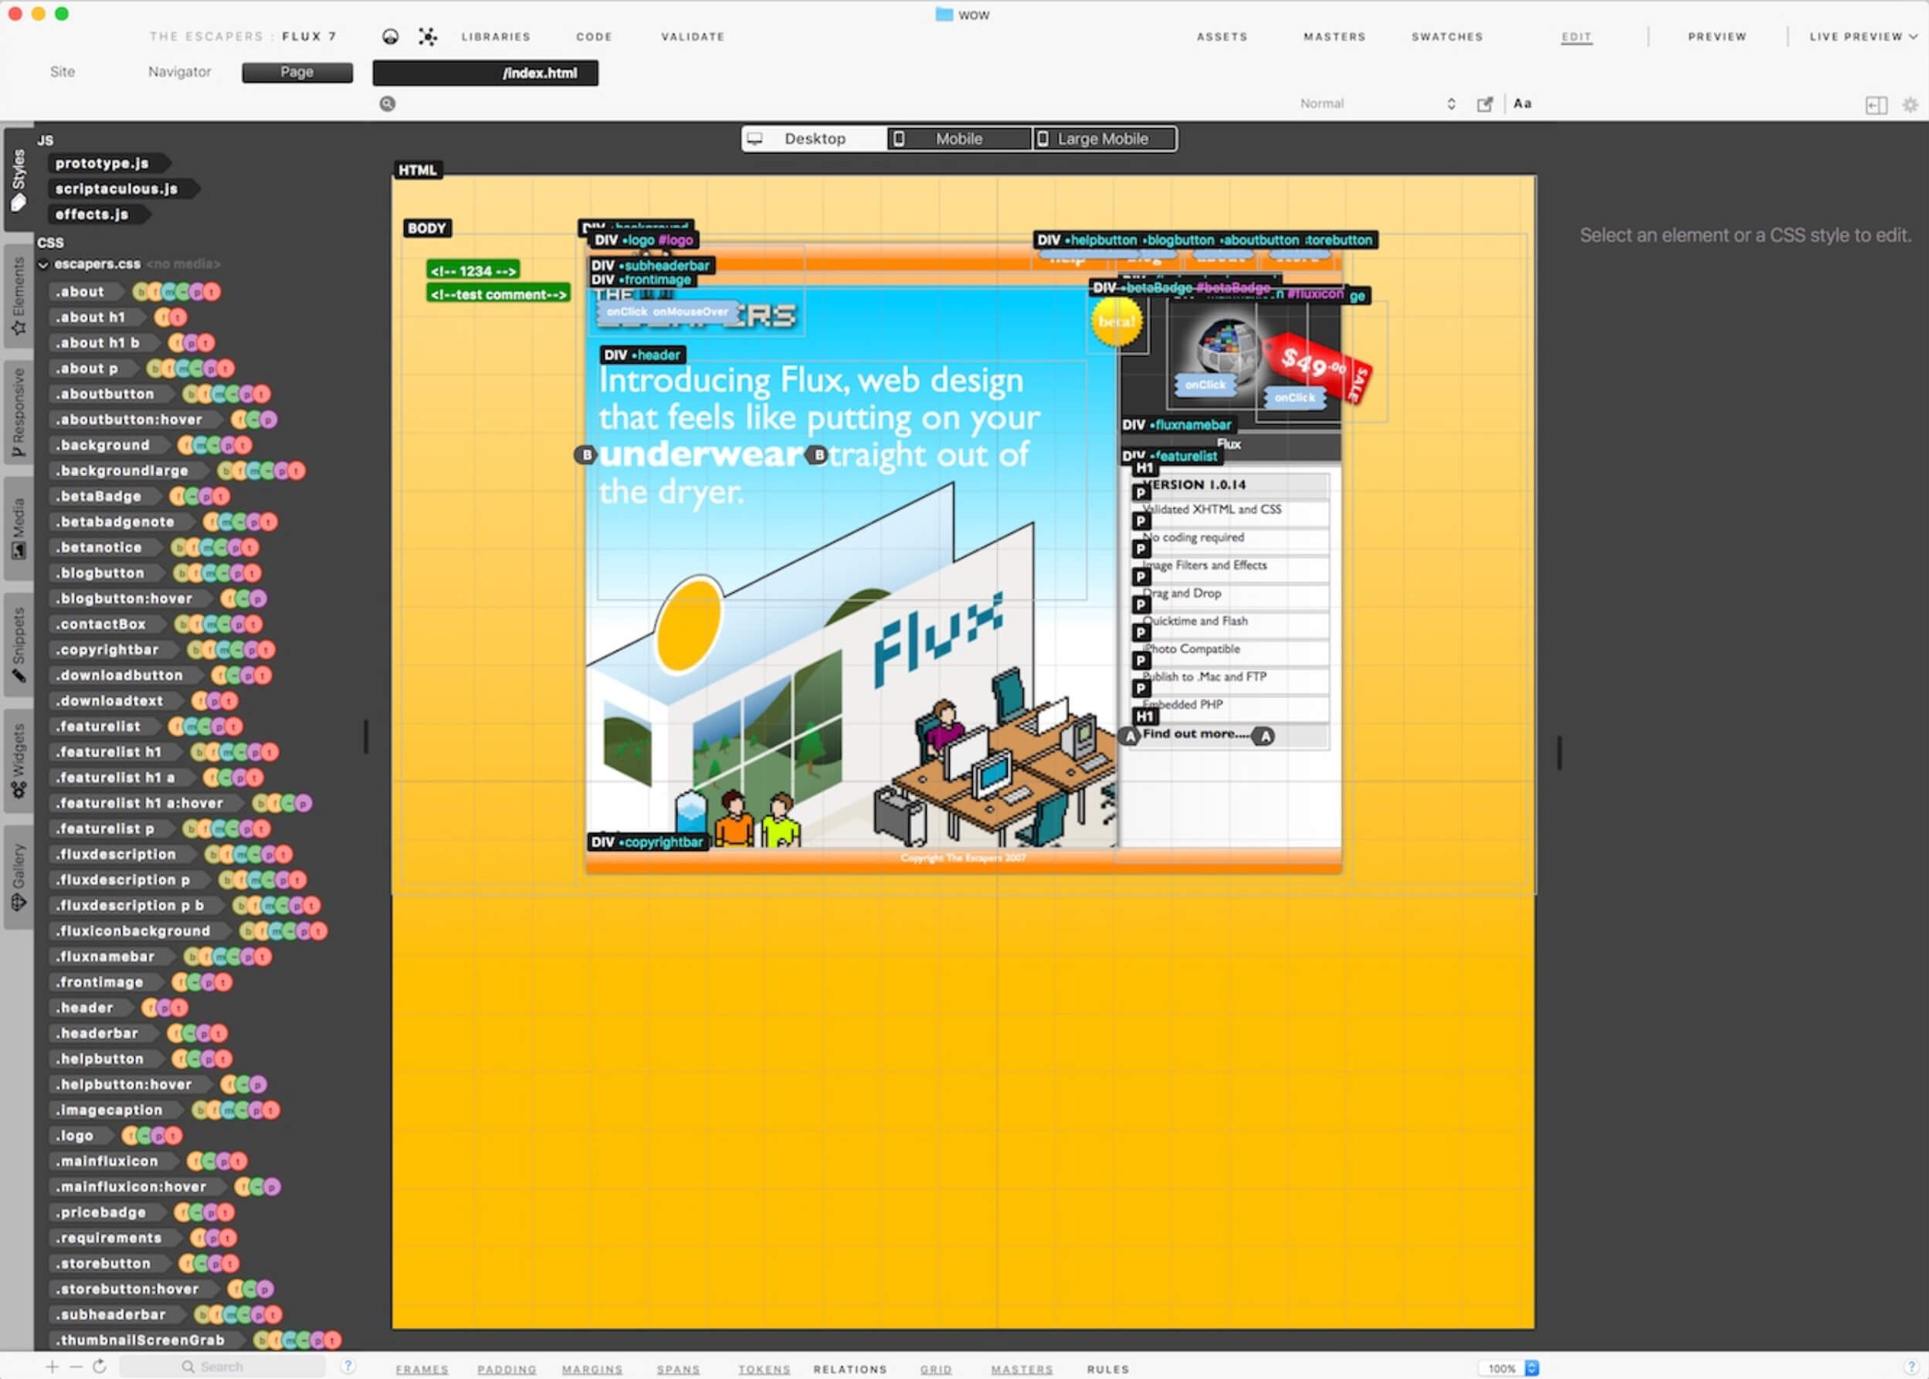Select the /index.html page tab

click(x=486, y=73)
